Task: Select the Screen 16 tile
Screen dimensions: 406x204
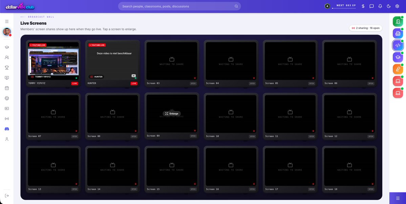Action: coord(231,169)
